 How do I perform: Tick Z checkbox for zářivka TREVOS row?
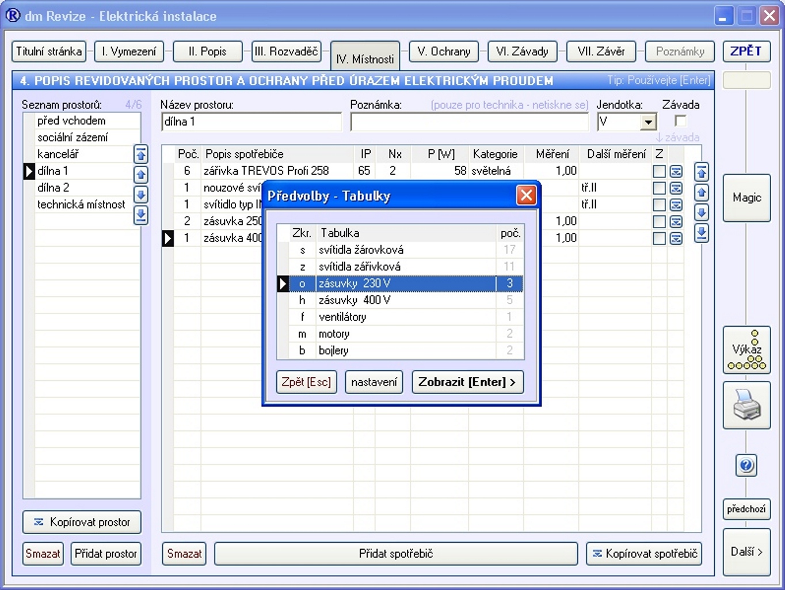(659, 172)
